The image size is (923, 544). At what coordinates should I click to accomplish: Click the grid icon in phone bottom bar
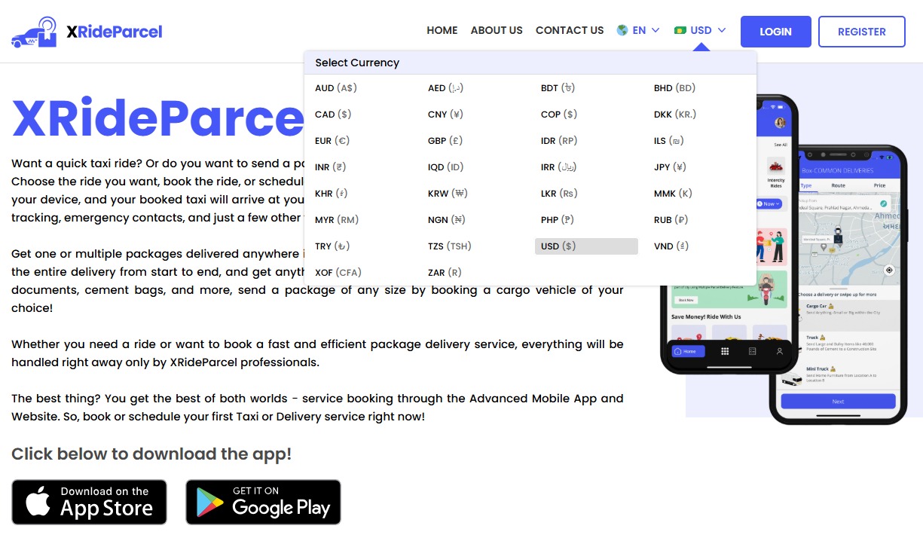click(x=725, y=351)
